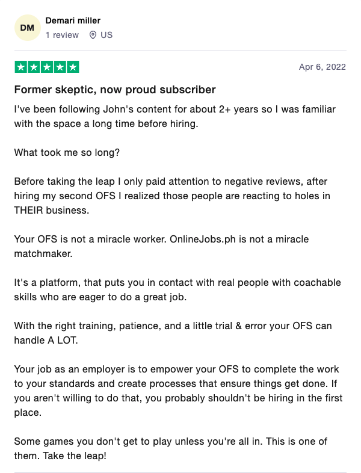
Task: Click the paragraph about following John's content
Action: [x=174, y=116]
